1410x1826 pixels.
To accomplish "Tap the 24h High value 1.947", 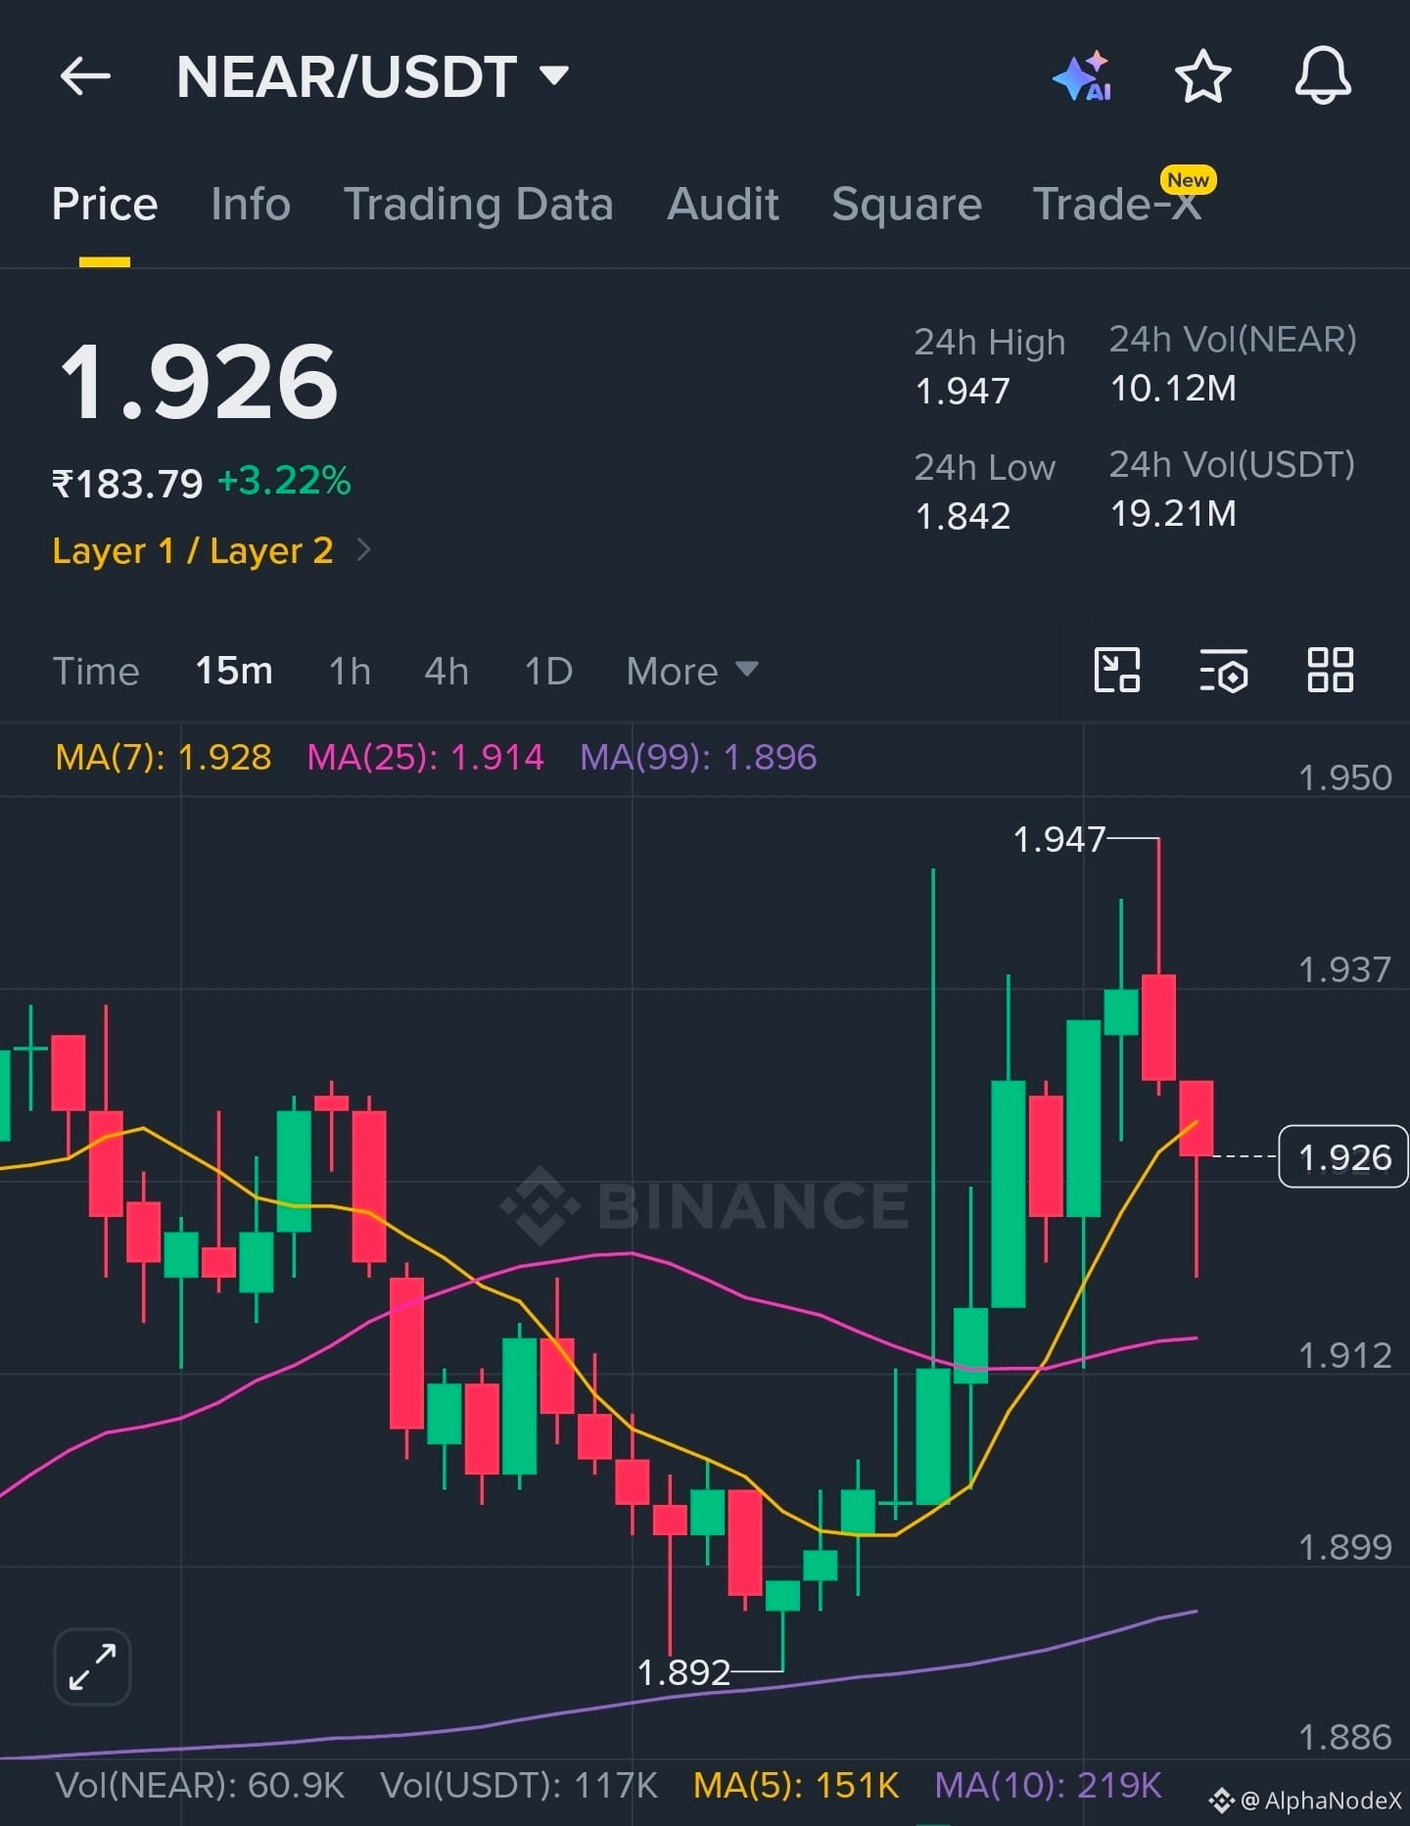I will click(x=963, y=392).
